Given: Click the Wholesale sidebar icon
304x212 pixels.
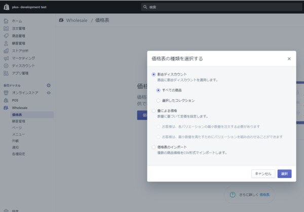Looking at the screenshot, I should tap(6, 108).
